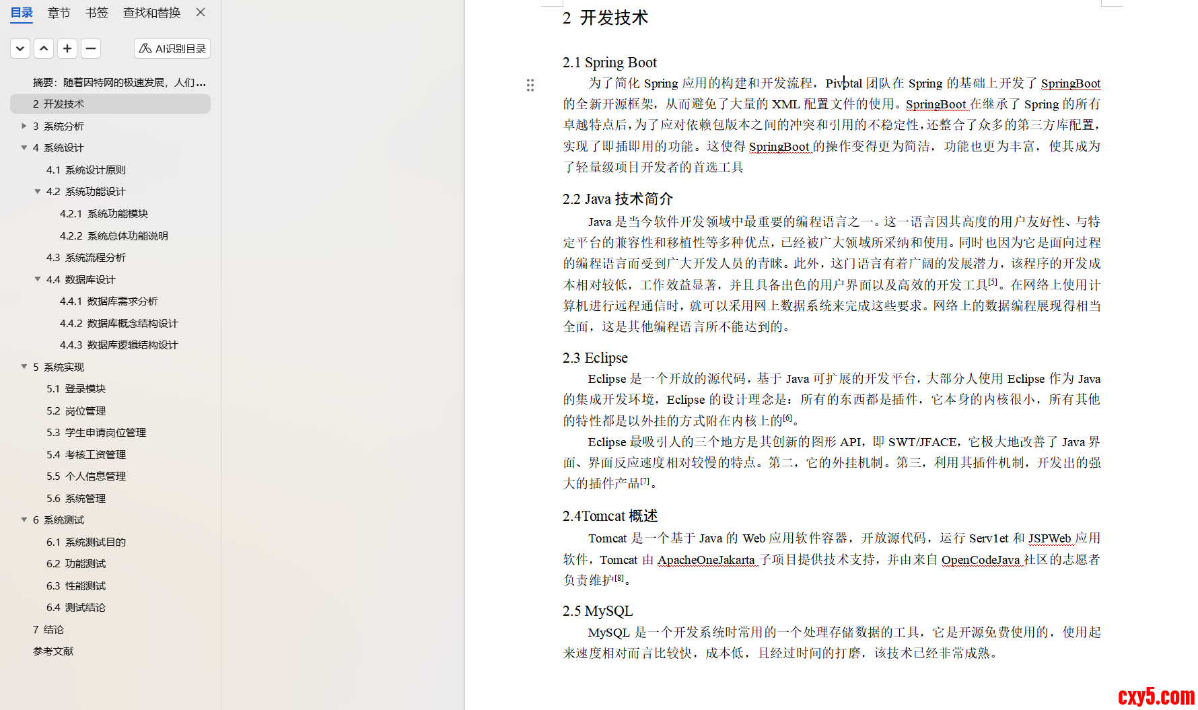Open the 查找和替换 tab
The width and height of the screenshot is (1198, 710).
[x=152, y=13]
